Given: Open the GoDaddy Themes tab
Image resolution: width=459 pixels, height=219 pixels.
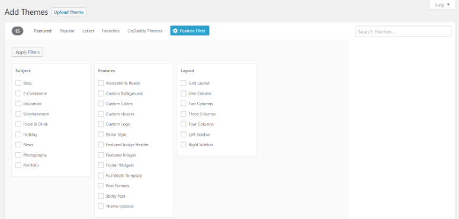Looking at the screenshot, I should coord(145,31).
